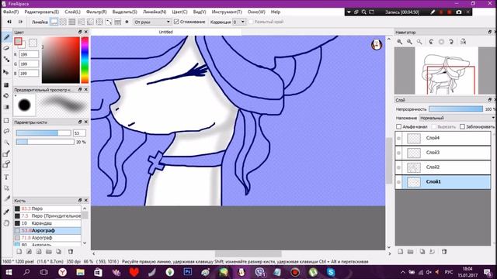Add new folder in Layer panel

[411, 251]
